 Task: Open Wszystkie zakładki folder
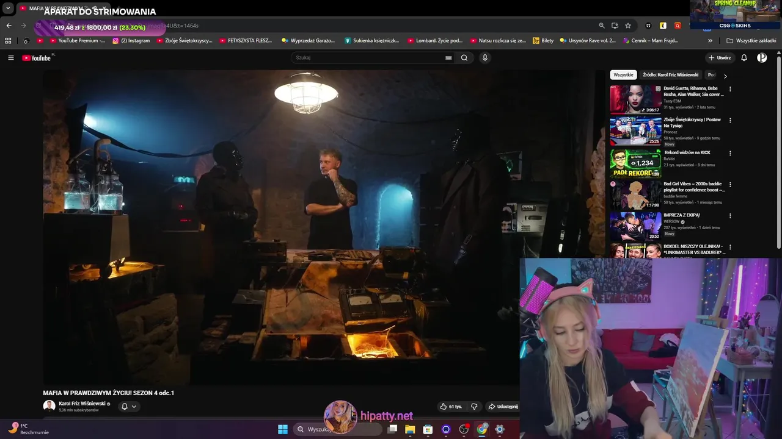pyautogui.click(x=751, y=41)
